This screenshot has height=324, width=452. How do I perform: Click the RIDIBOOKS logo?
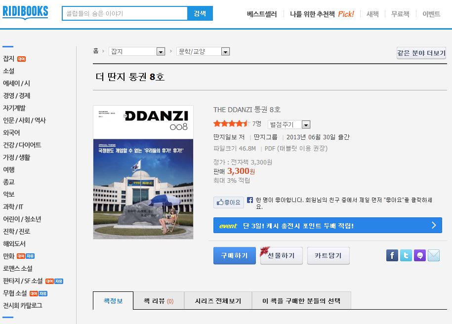point(25,12)
